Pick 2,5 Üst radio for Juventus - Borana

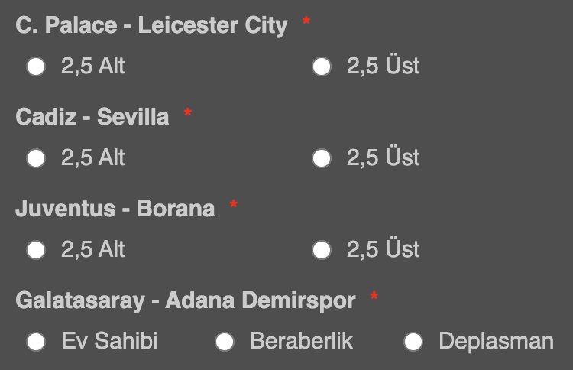322,250
